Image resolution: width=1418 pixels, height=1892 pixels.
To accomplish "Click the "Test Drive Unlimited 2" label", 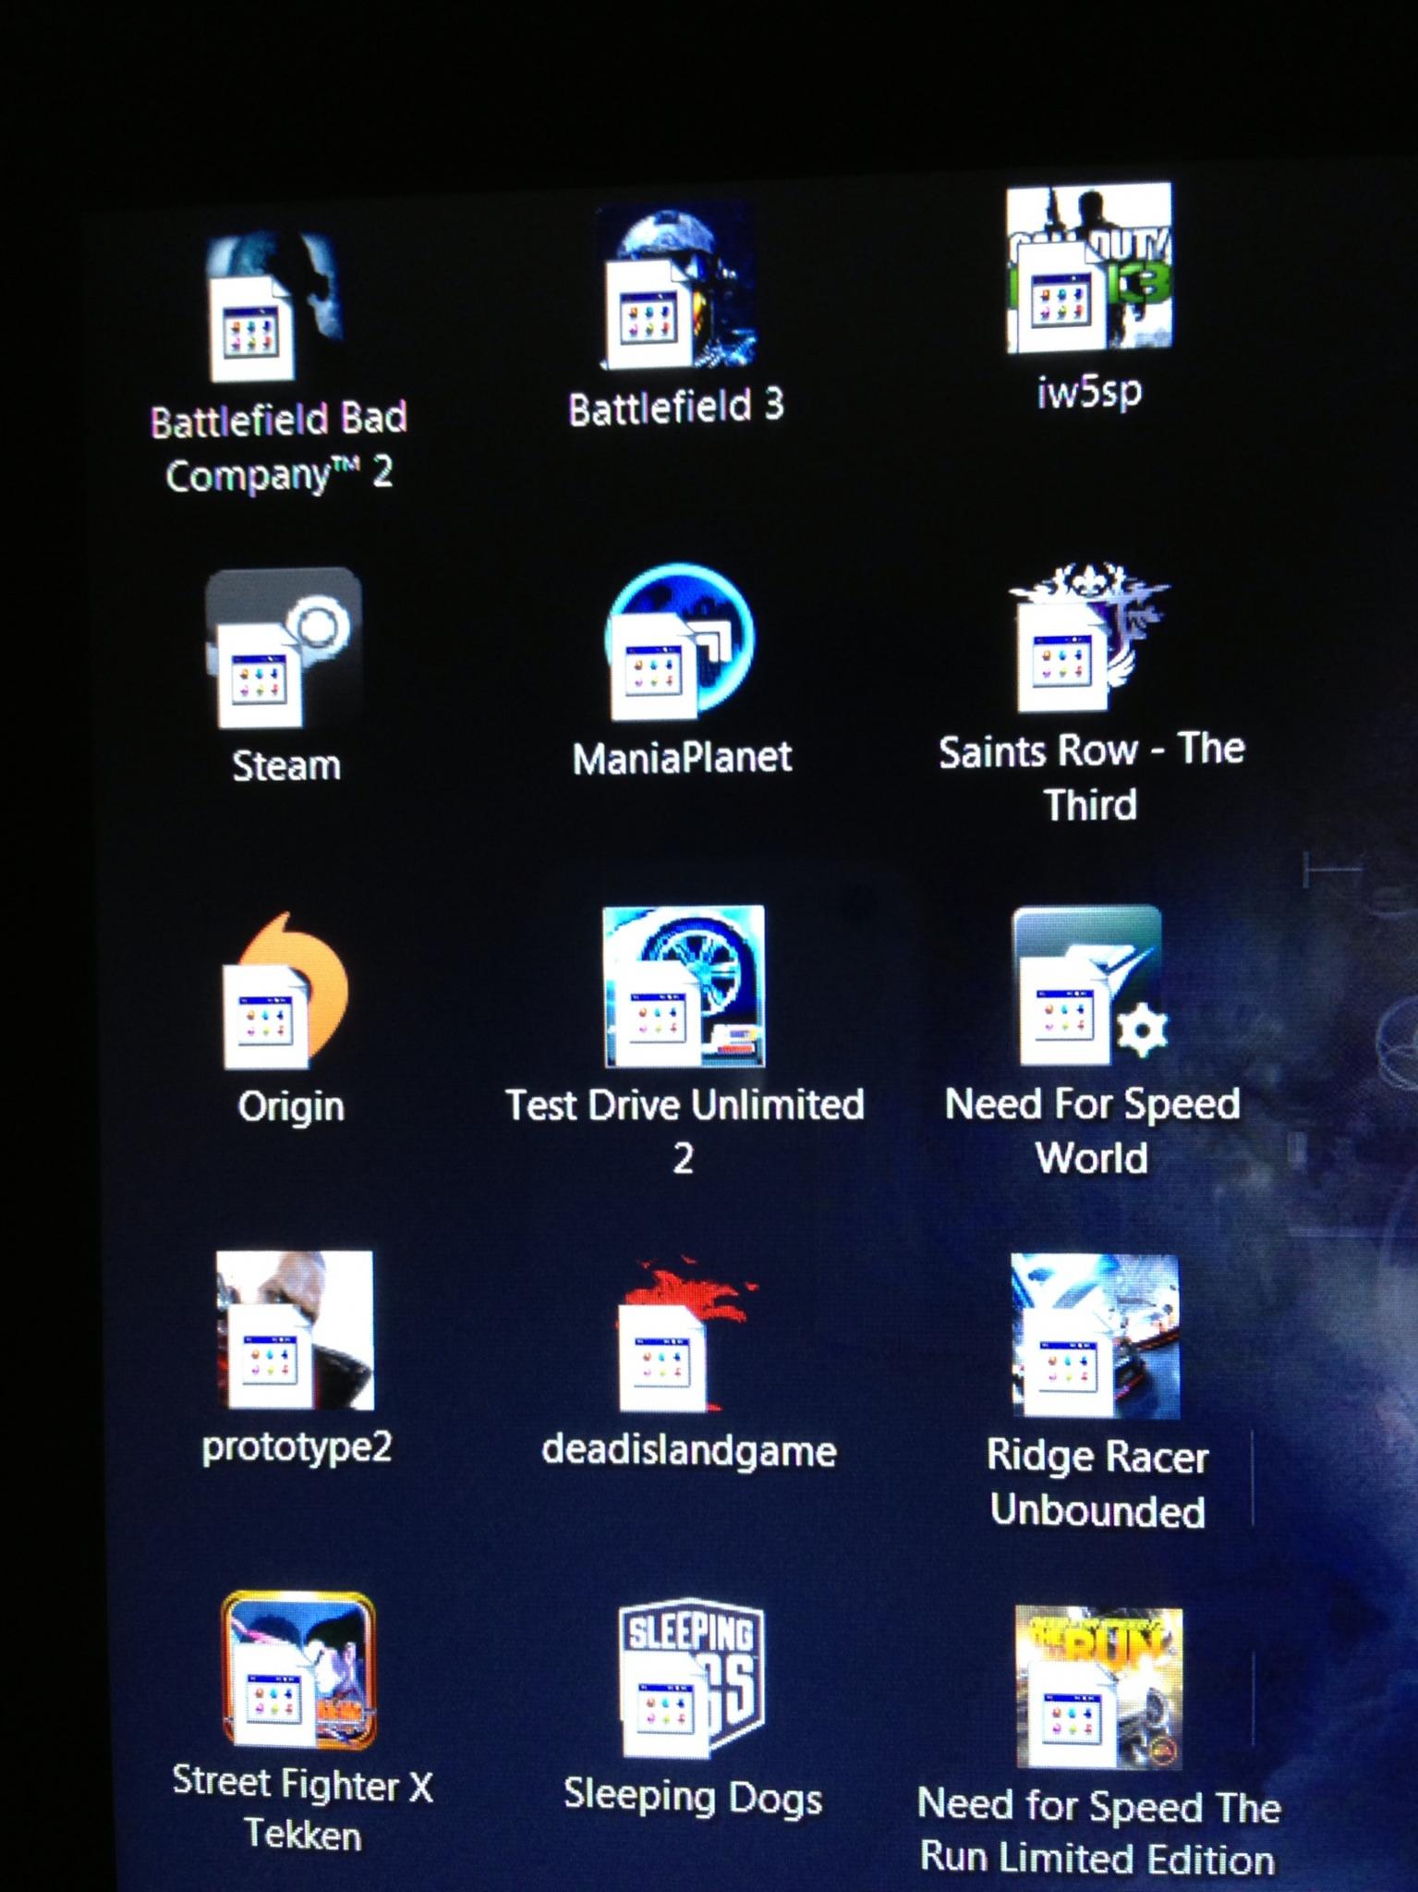I will pyautogui.click(x=685, y=1131).
